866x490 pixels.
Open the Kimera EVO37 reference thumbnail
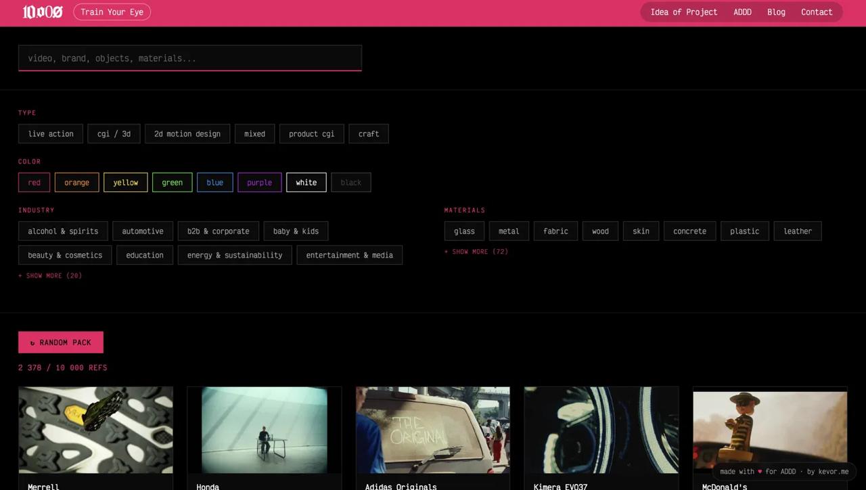601,430
